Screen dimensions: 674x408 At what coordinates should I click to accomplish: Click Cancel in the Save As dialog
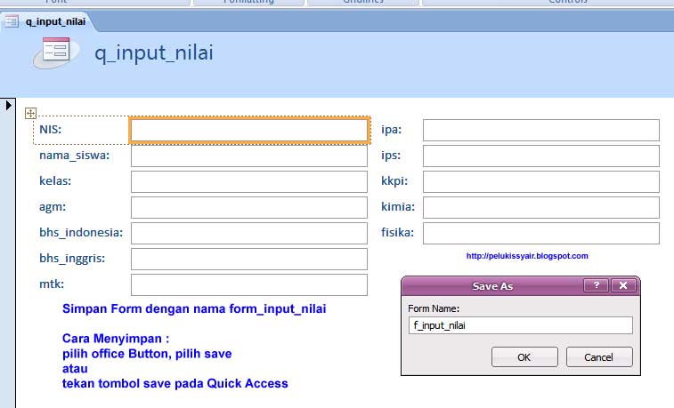click(x=599, y=357)
